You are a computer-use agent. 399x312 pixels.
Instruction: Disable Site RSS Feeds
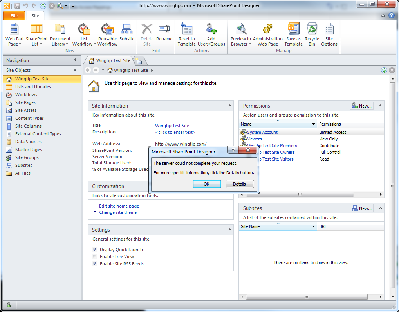[94, 263]
